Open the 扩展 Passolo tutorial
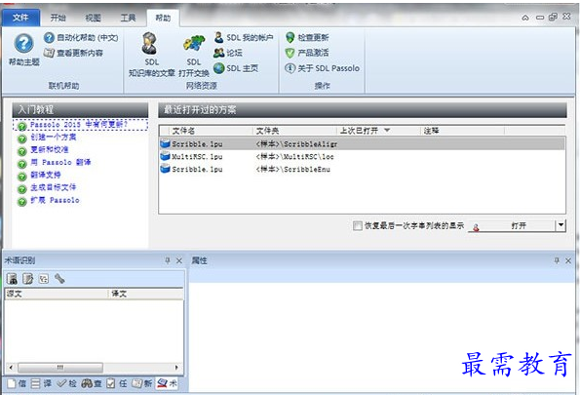This screenshot has height=395, width=580. coord(55,200)
